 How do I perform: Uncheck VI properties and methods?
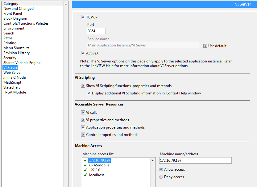83,120
